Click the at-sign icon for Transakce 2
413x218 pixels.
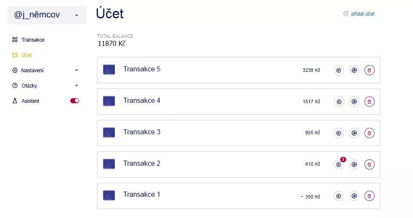click(354, 164)
